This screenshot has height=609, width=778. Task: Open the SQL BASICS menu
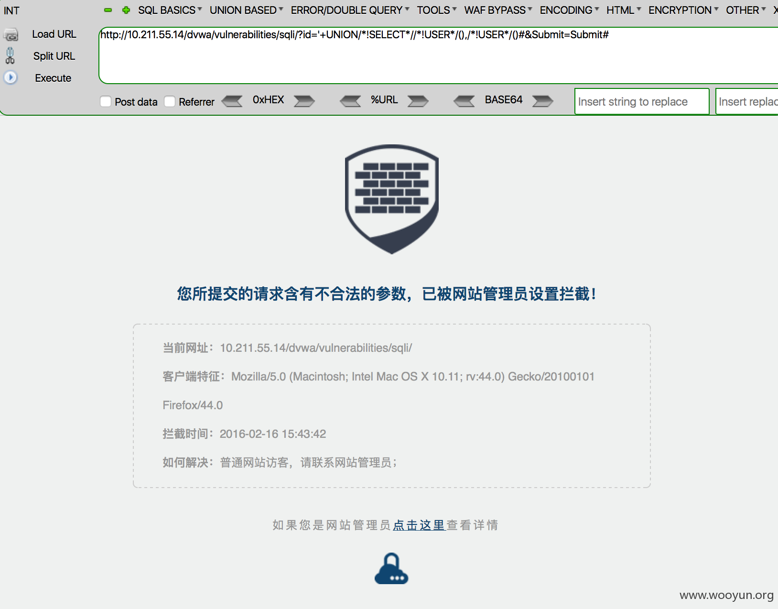pyautogui.click(x=170, y=10)
